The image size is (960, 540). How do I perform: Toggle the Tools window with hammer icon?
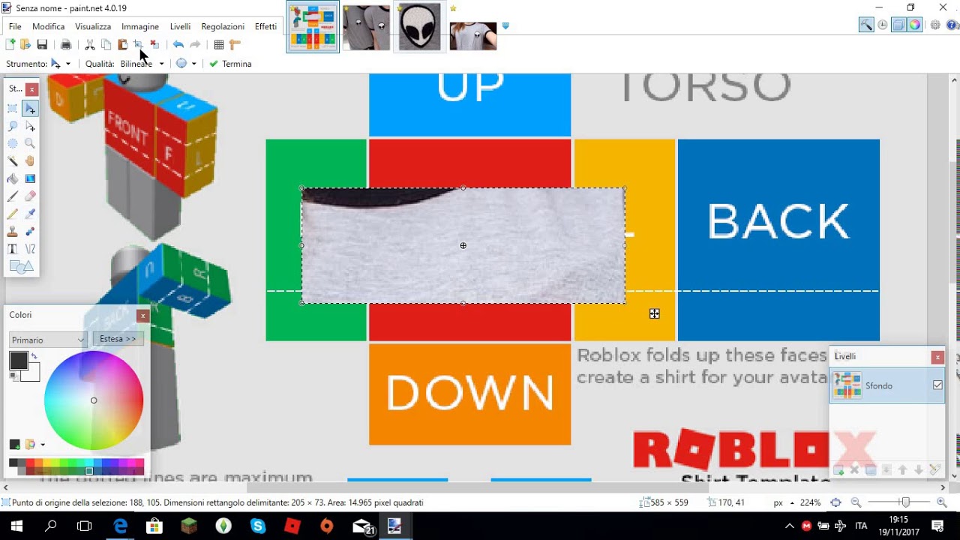coord(866,25)
